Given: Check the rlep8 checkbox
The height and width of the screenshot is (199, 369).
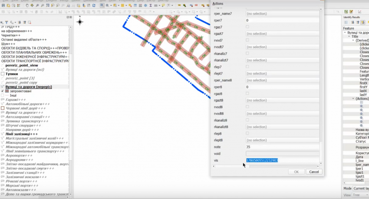Looking at the screenshot, I should click(x=247, y=133).
